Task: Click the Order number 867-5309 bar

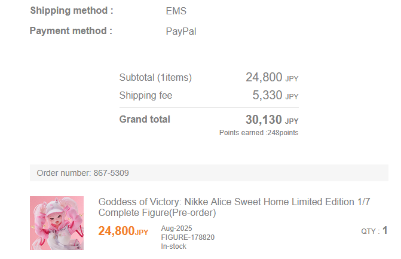Action: (83, 173)
